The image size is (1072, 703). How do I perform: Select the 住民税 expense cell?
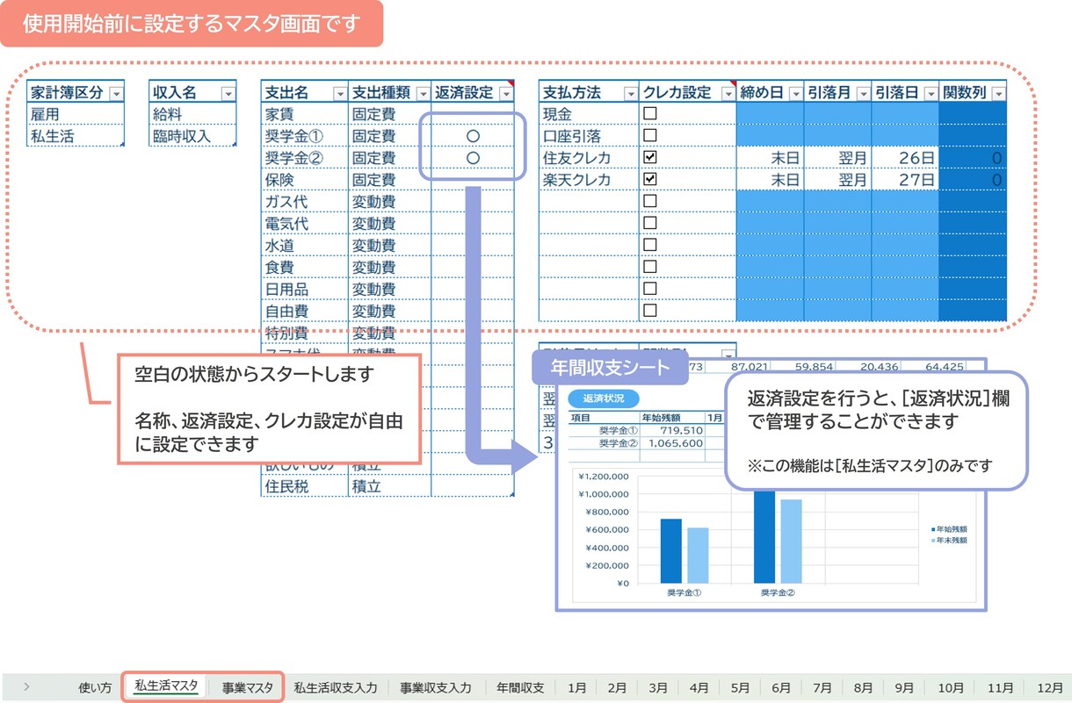click(304, 485)
